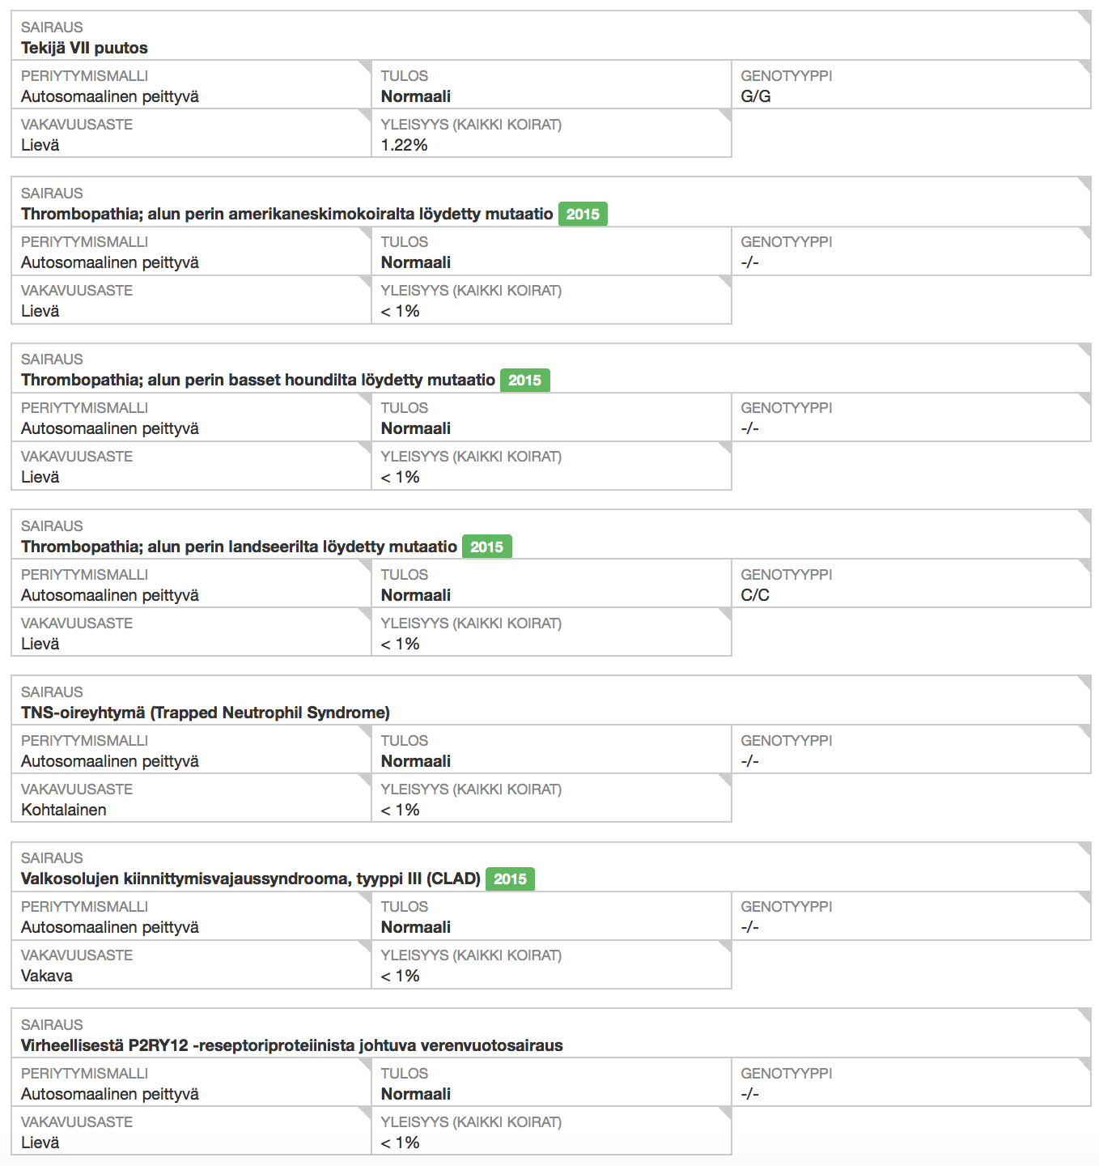This screenshot has width=1099, height=1166.
Task: Click corner triangle of Tekijä VII puutos header
Action: point(1085,17)
